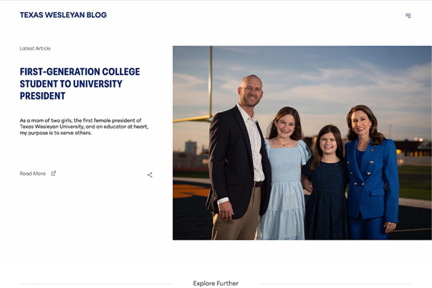Click the external-link icon beside Read More

click(54, 173)
